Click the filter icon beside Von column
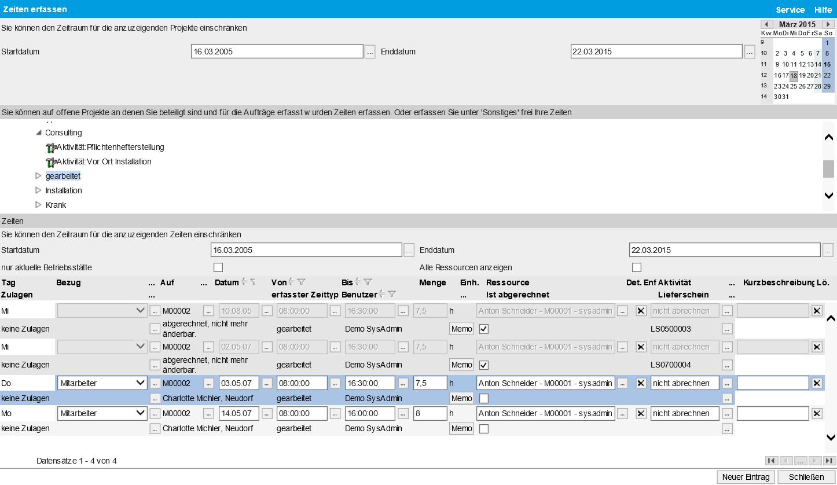Viewport: 837px width, 485px height. pos(301,282)
